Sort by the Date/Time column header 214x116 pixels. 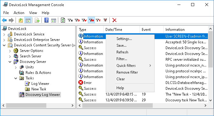coord(122,30)
